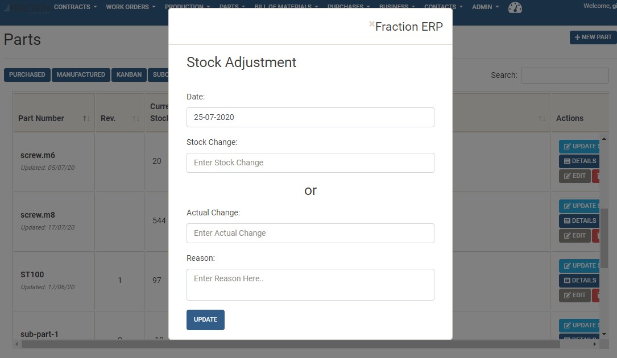Click Details for screw.m6 row
Viewport: 617px width, 358px height.
pyautogui.click(x=579, y=161)
